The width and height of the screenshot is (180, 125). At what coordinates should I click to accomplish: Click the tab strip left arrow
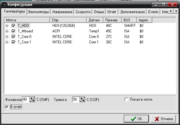[x=171, y=11]
